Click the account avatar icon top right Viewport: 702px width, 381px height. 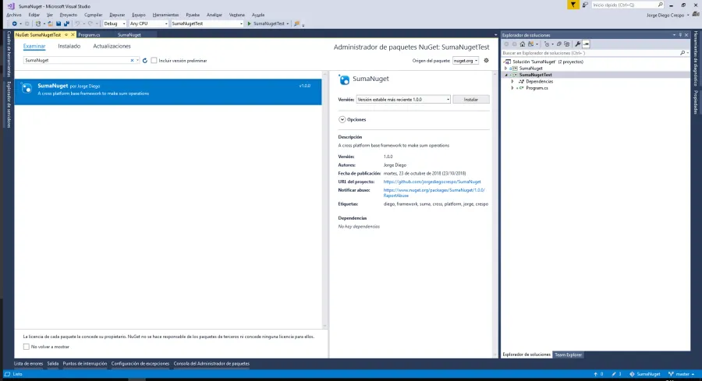(x=696, y=15)
